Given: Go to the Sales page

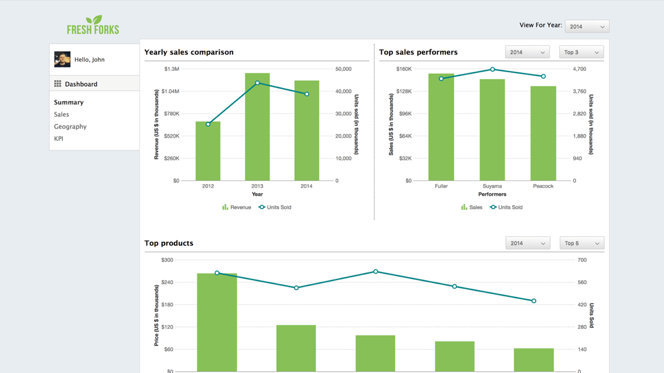Looking at the screenshot, I should pos(62,114).
